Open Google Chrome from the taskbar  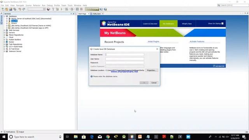click(108, 136)
